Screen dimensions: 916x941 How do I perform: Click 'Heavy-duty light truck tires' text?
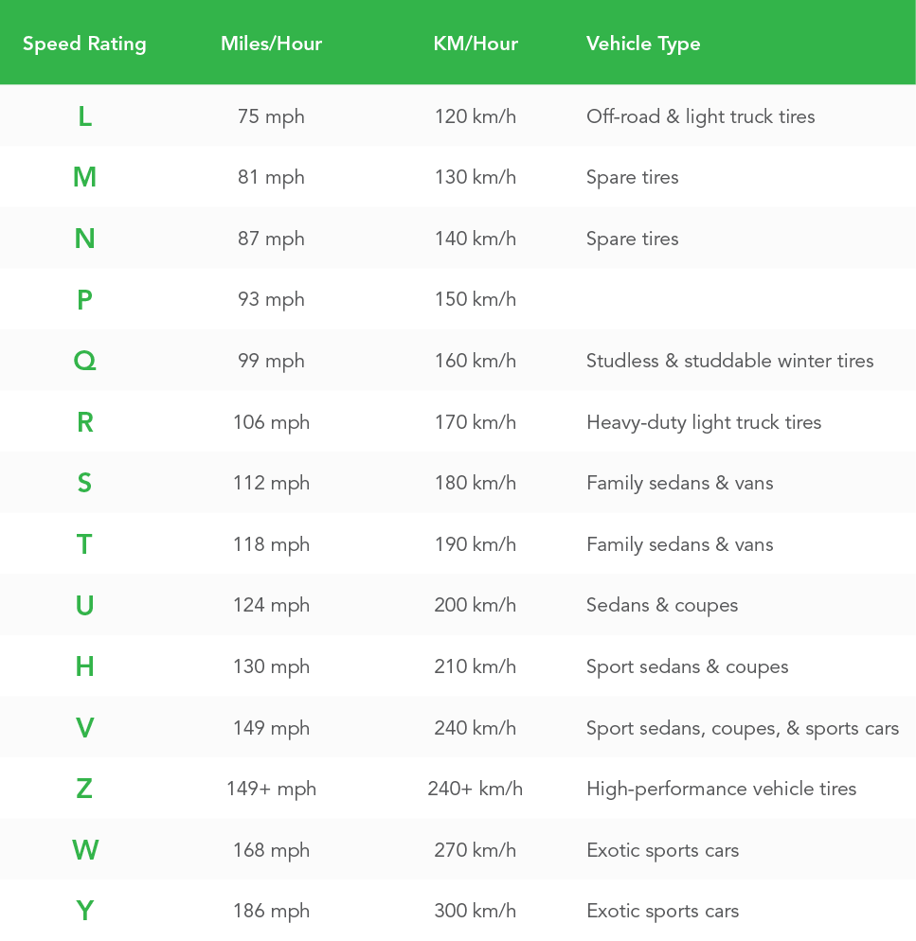click(x=704, y=422)
